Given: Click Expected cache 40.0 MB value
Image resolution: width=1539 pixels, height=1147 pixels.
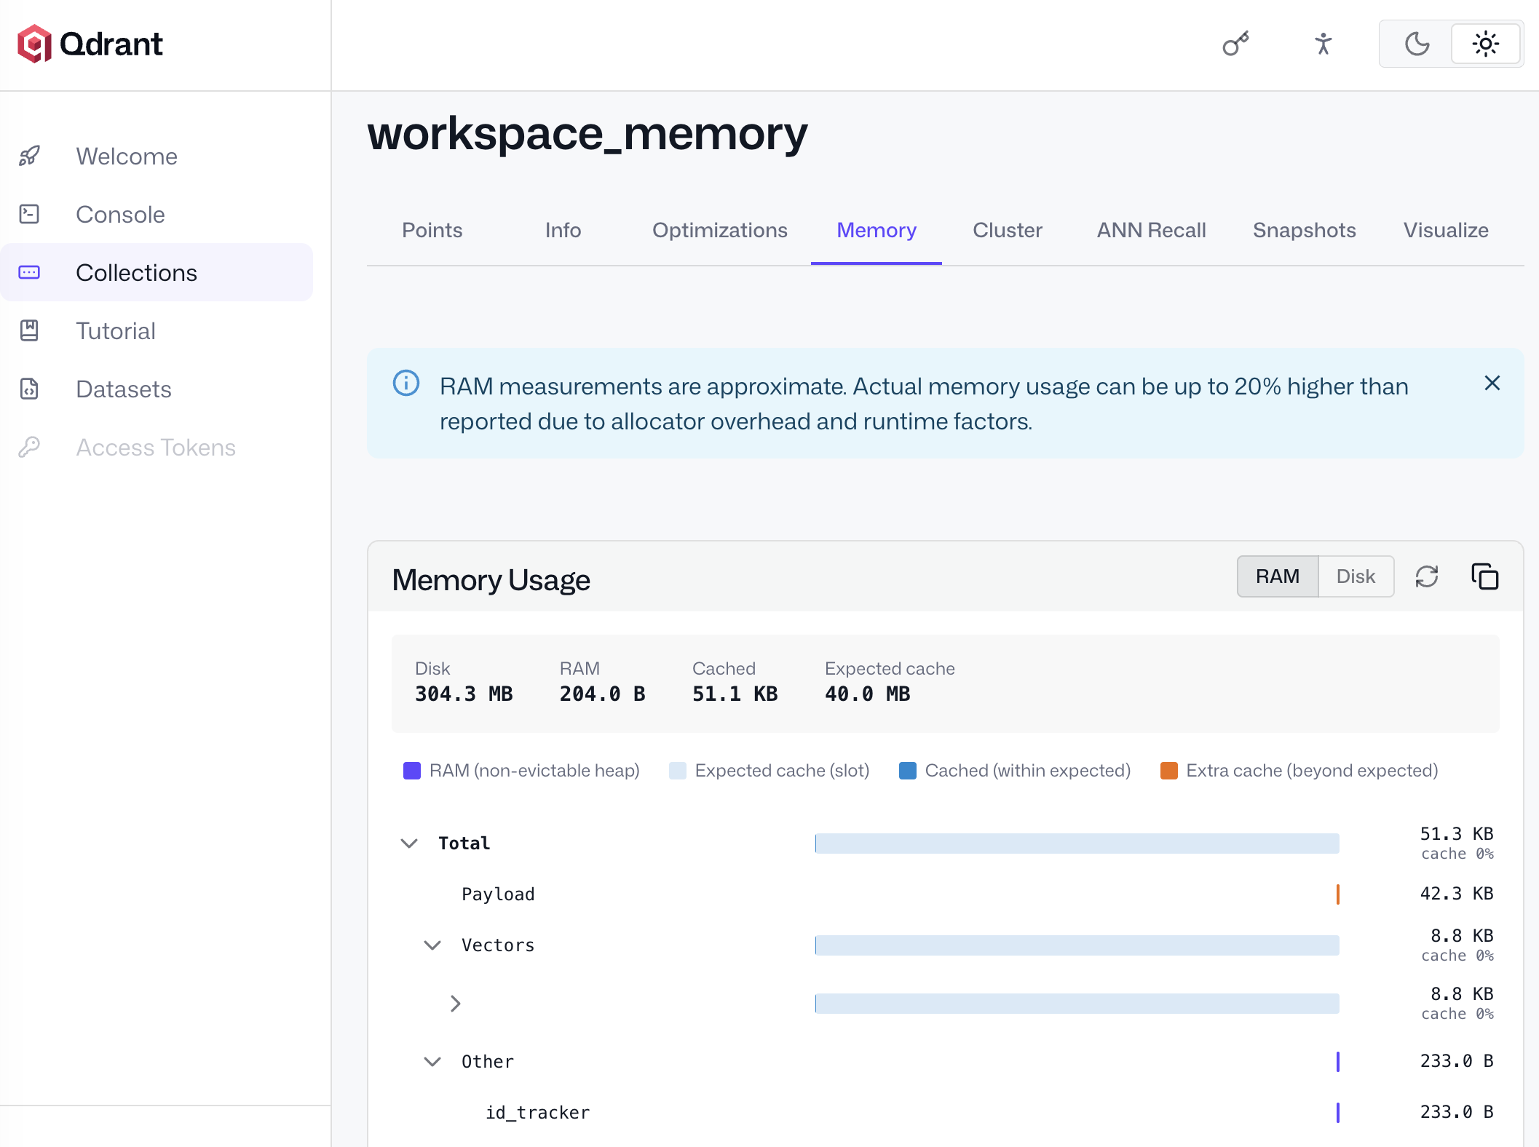Looking at the screenshot, I should click(867, 694).
